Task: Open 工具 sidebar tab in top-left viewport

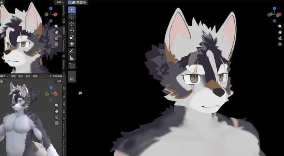Action: [x=63, y=20]
